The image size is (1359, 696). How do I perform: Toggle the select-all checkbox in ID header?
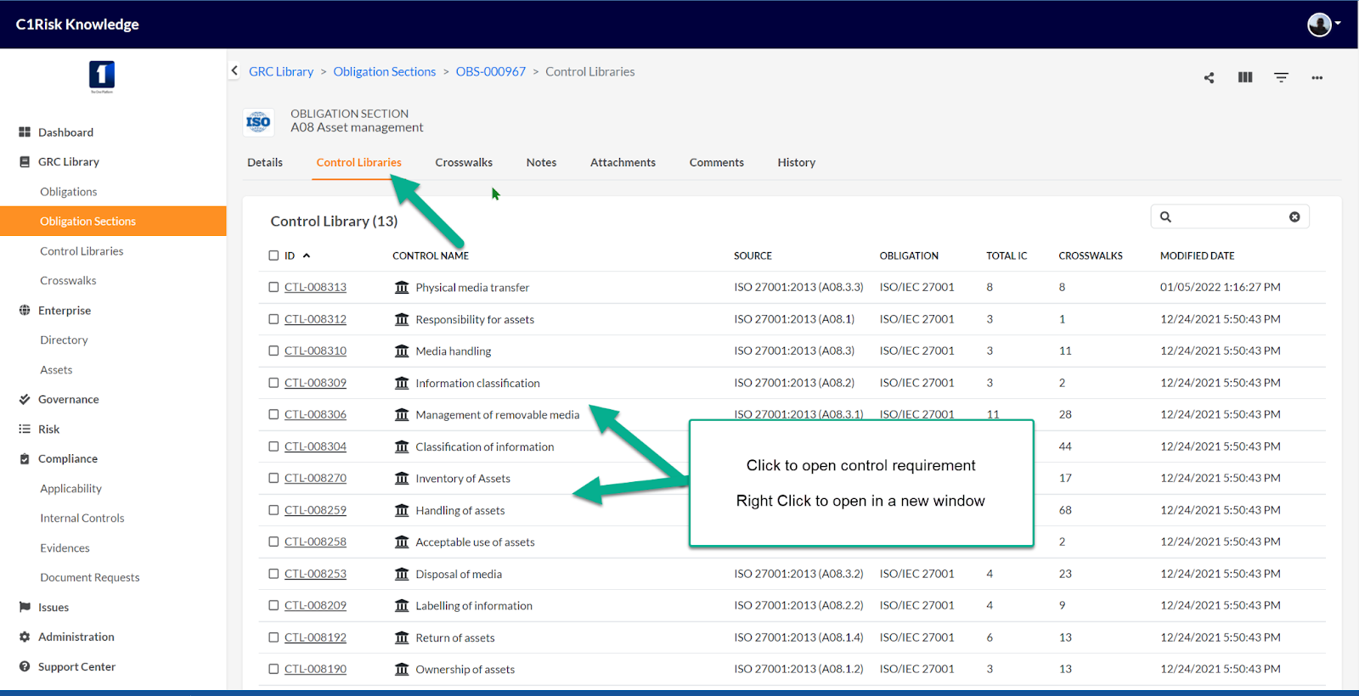pos(273,255)
